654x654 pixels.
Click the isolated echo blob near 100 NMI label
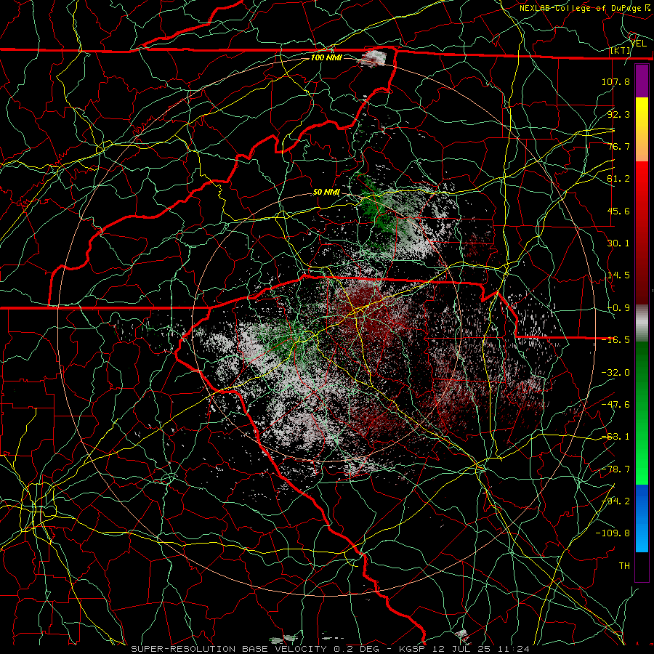click(x=374, y=58)
